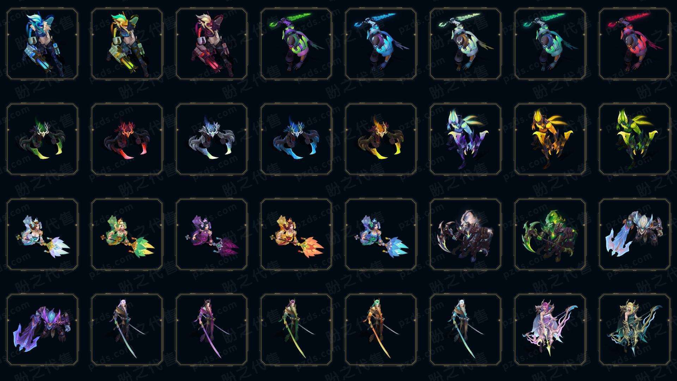Choose the yellow-green gunner chroma
Viewport: 677px width, 381px height.
[x=127, y=44]
